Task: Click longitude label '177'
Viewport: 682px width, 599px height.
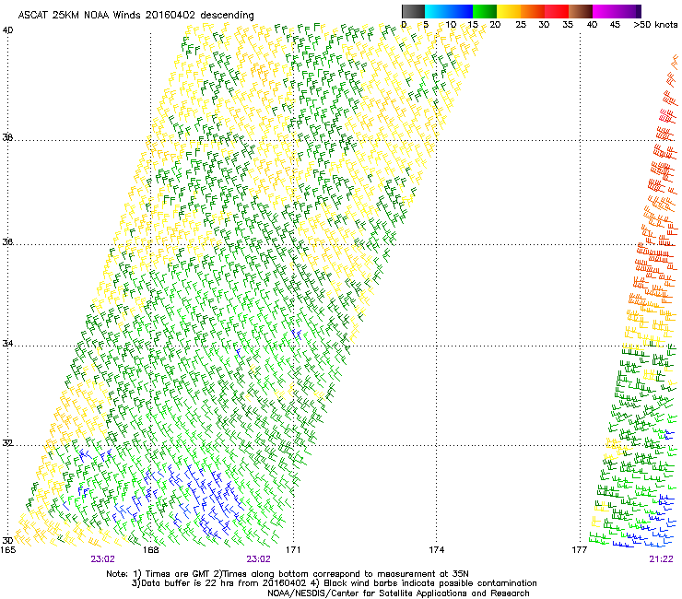Action: pos(580,550)
